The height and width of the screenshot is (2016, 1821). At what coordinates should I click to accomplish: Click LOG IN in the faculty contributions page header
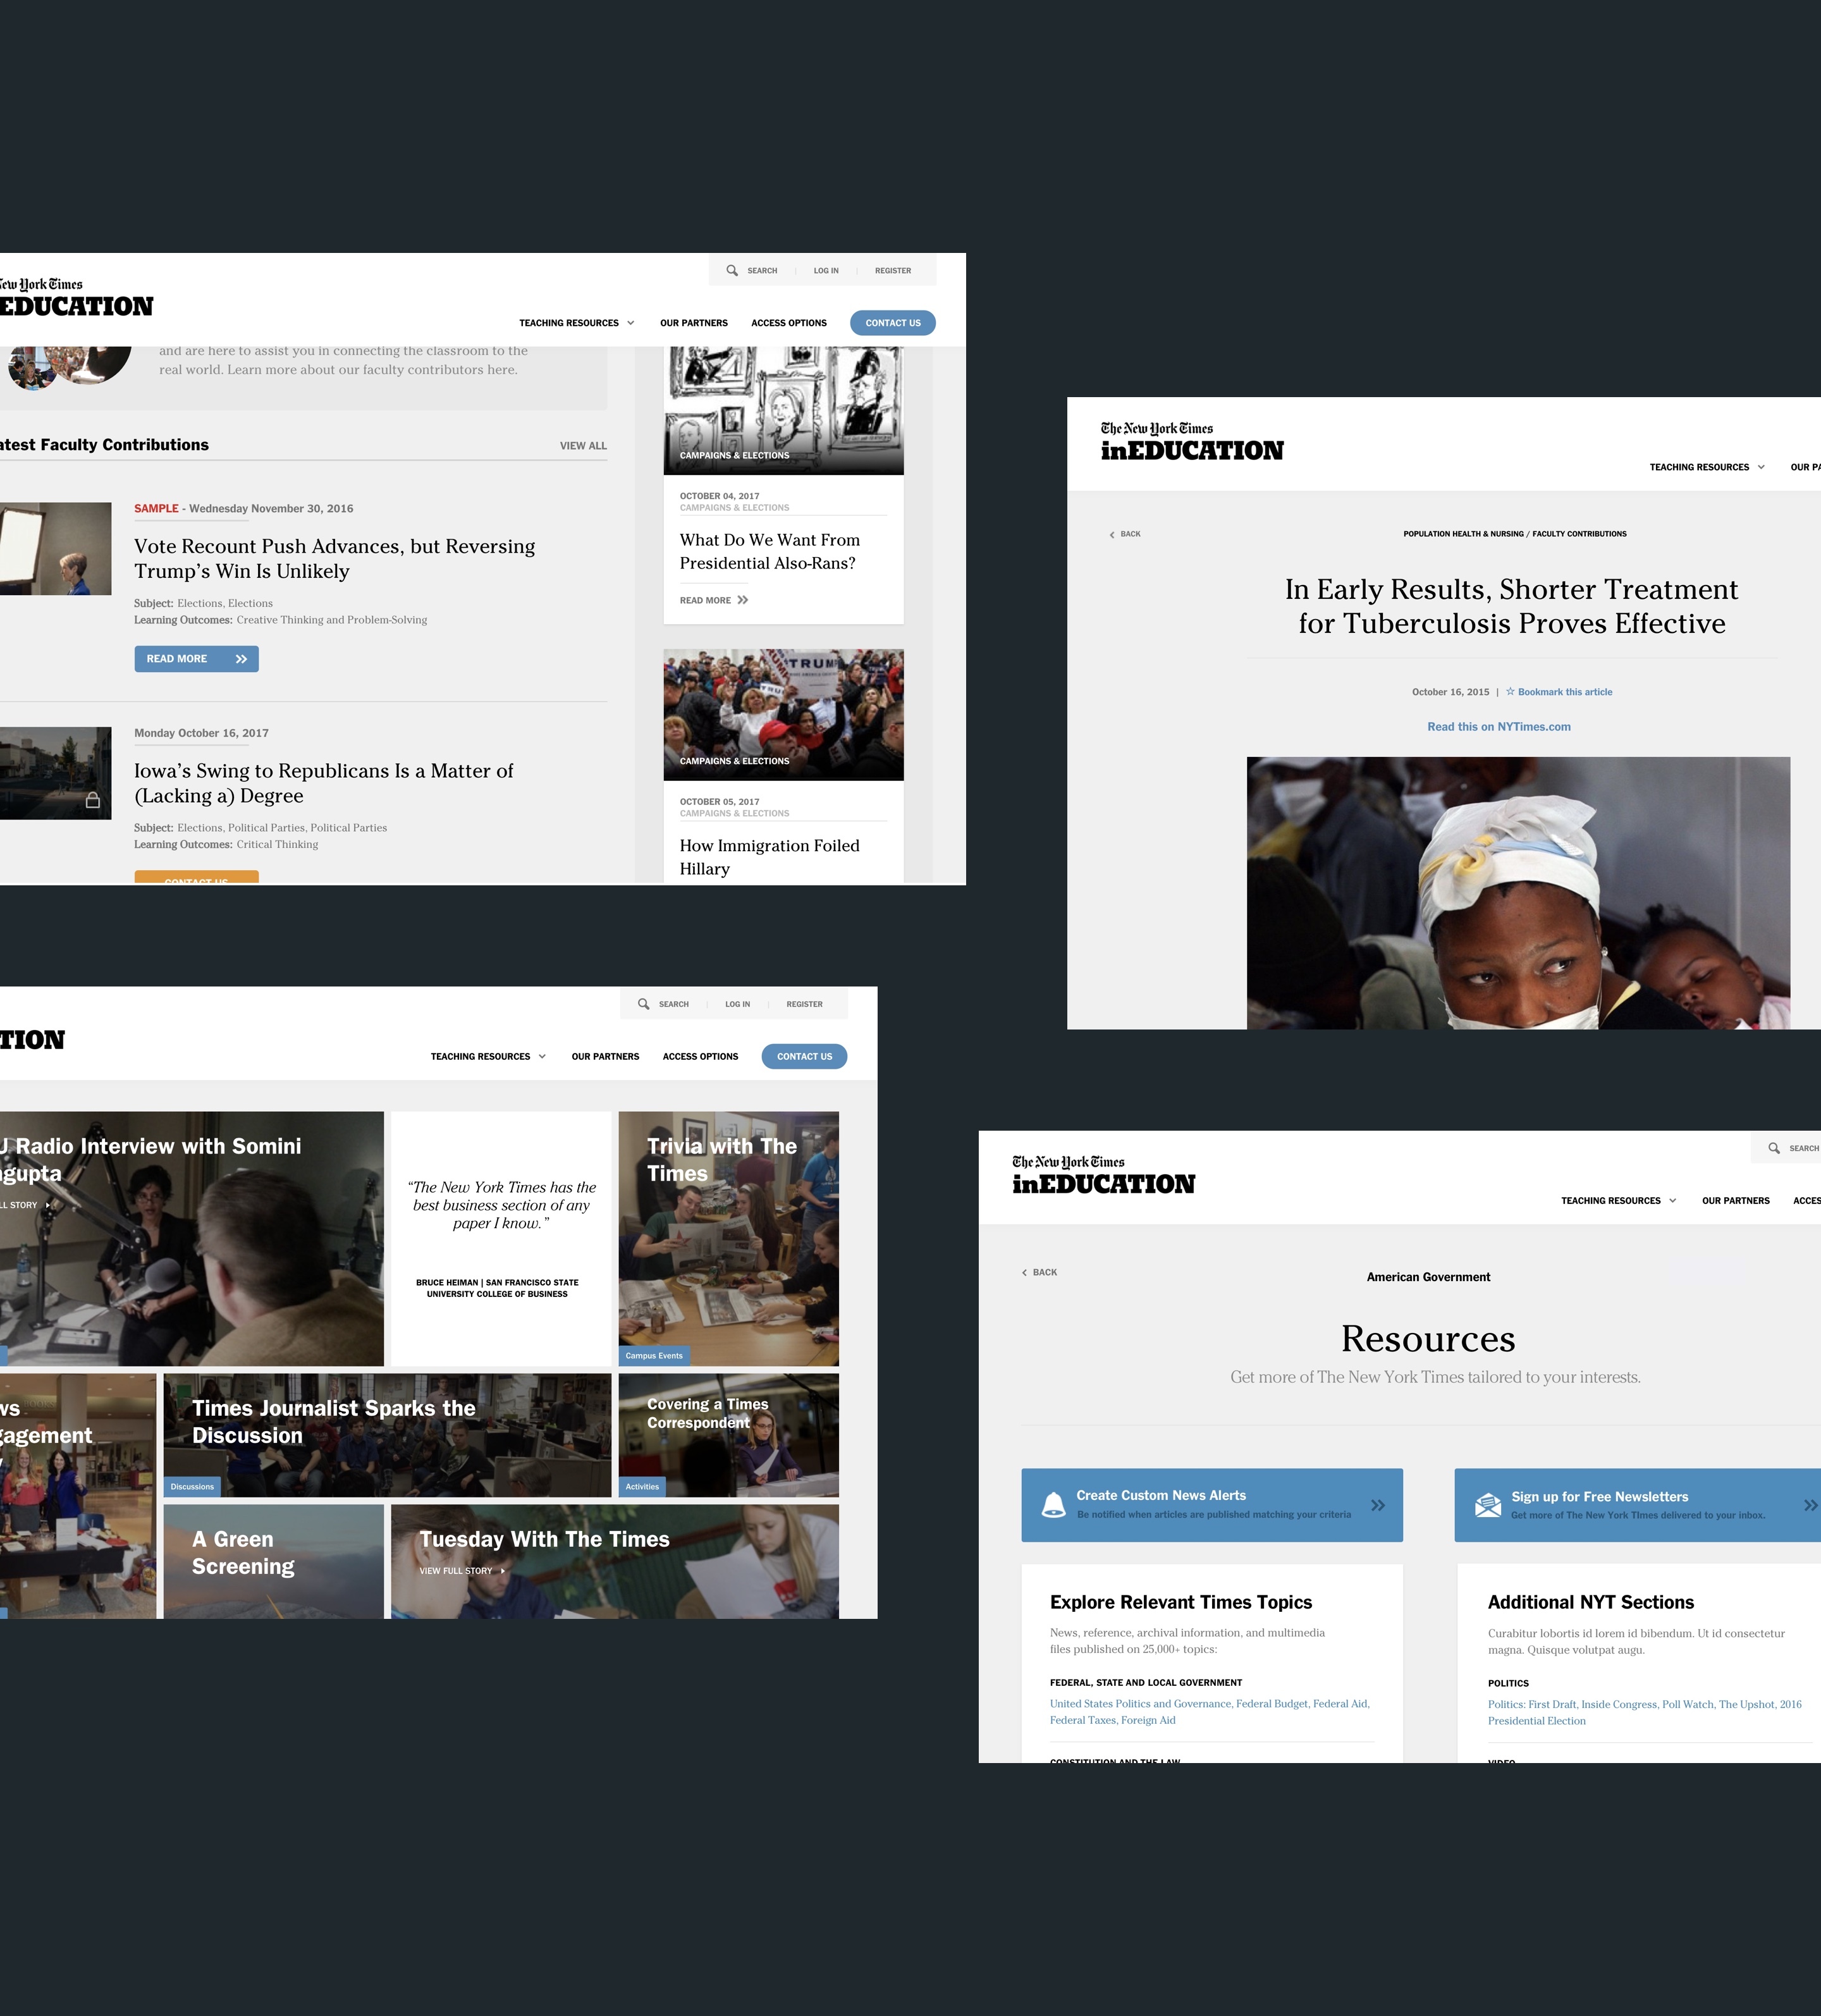826,270
